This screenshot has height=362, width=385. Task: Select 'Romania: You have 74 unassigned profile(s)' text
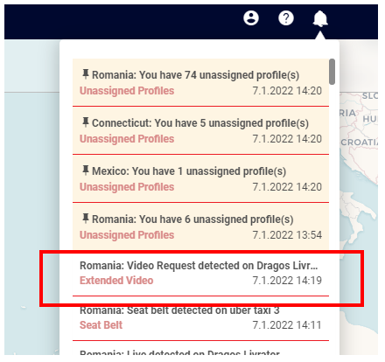(196, 75)
